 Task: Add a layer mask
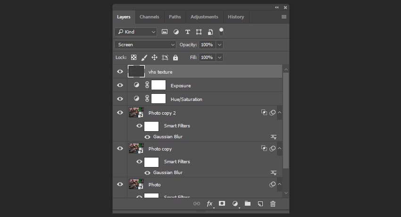point(222,203)
